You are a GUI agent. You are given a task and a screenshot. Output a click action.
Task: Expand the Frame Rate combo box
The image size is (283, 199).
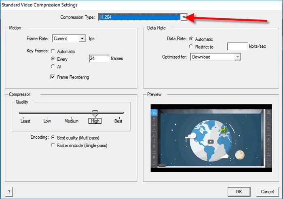82,39
